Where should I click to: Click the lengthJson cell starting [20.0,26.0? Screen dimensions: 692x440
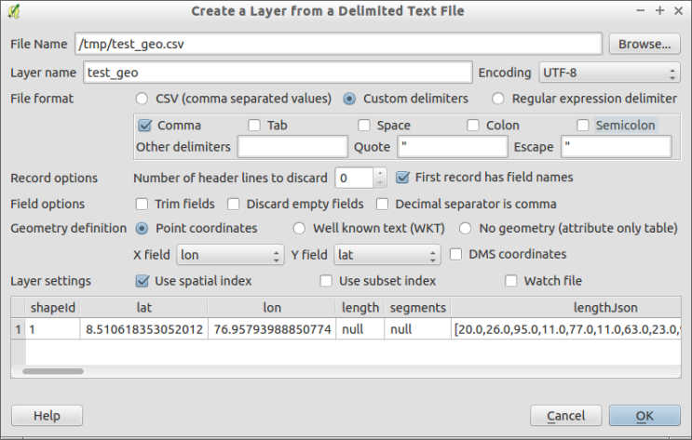pyautogui.click(x=565, y=329)
